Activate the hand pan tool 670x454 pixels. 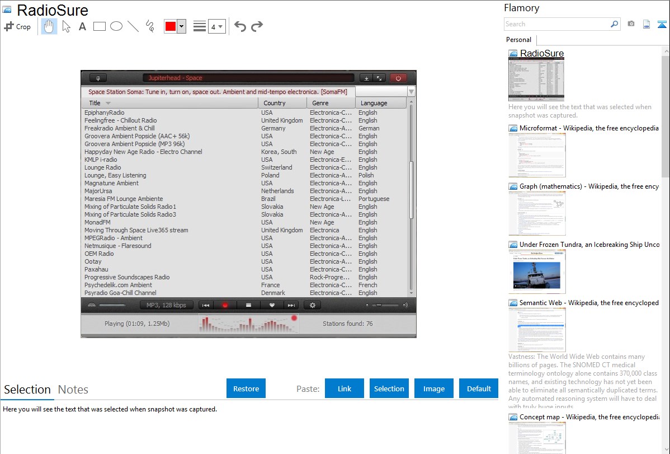(x=49, y=26)
